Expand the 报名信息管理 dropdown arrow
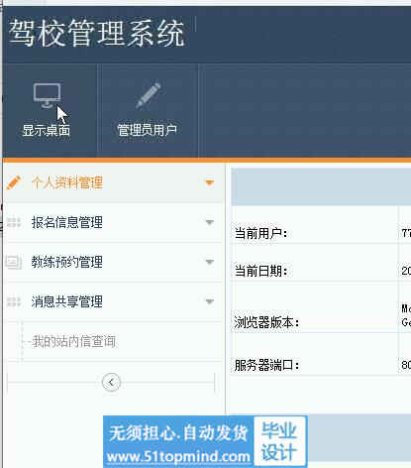 [210, 222]
